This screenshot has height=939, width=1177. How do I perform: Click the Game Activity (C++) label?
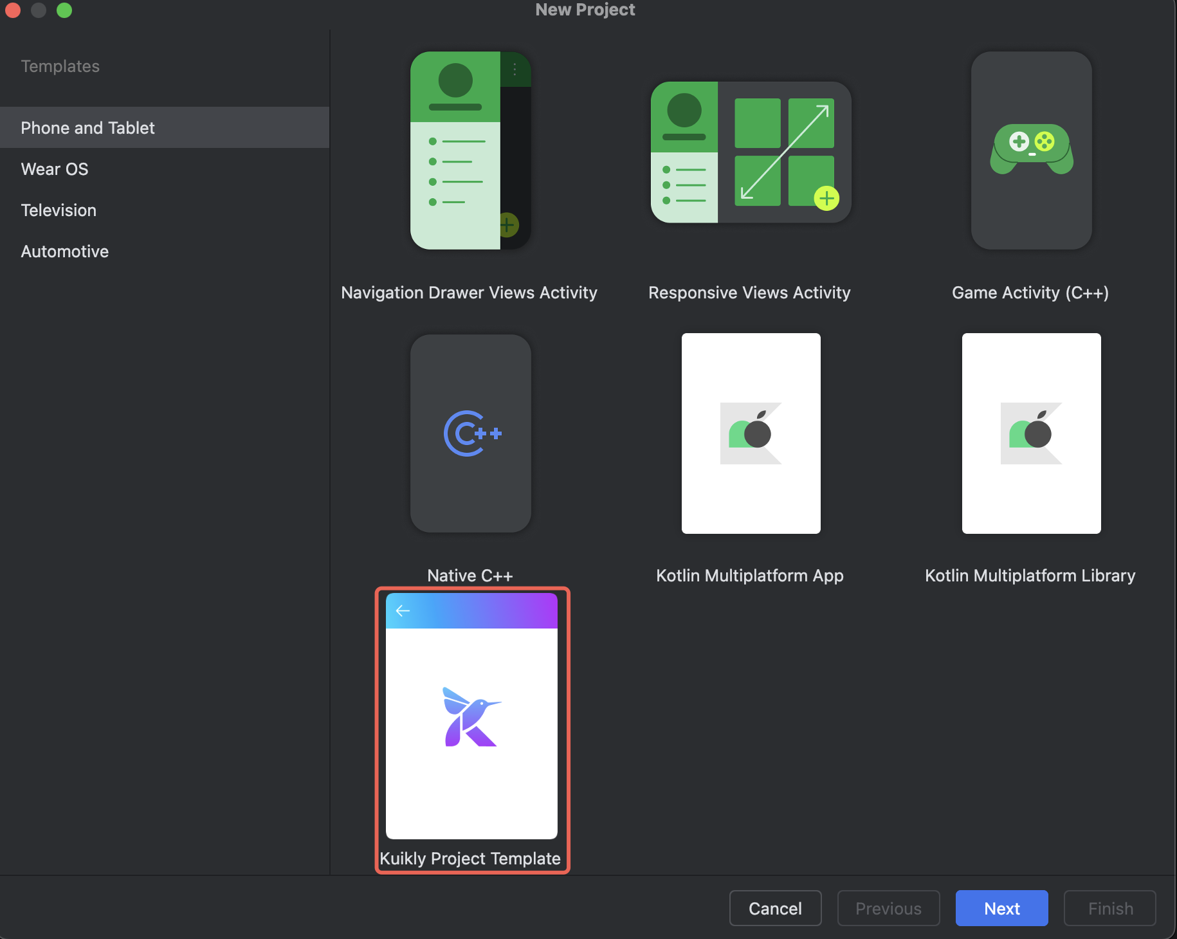1030,293
